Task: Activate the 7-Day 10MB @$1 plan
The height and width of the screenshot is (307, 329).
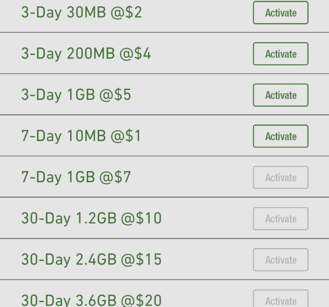Action: pyautogui.click(x=280, y=136)
